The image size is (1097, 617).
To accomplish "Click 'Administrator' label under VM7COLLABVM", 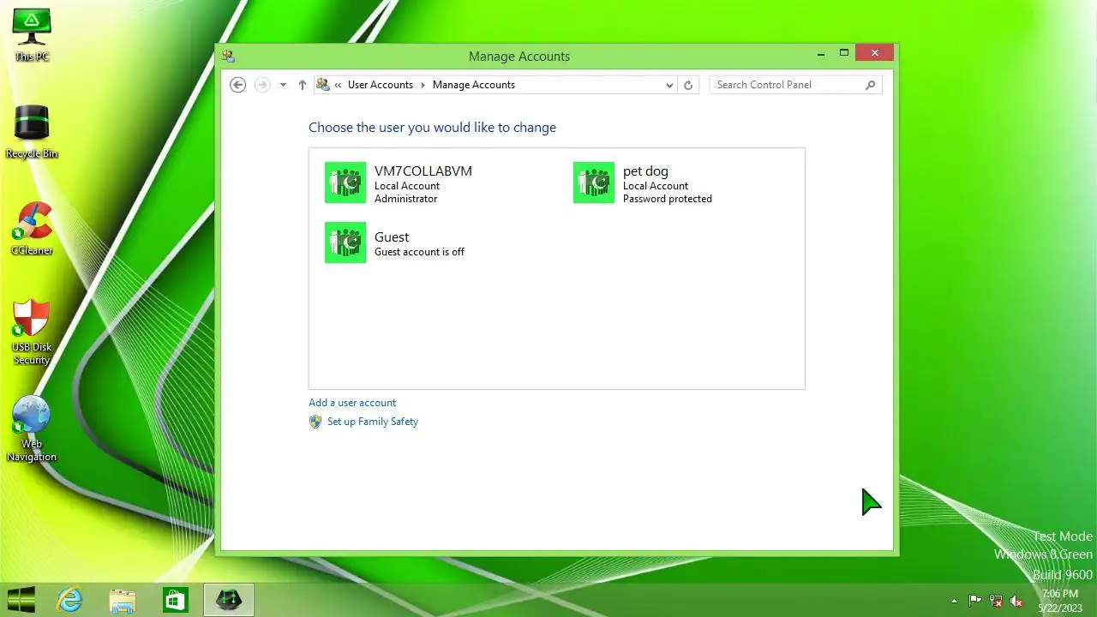I will [406, 199].
